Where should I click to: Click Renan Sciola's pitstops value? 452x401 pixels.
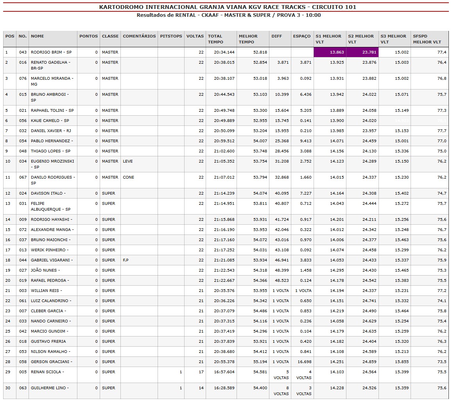point(181,372)
